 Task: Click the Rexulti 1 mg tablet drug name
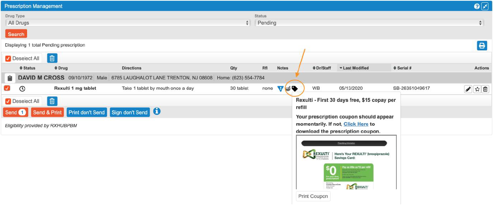tap(75, 88)
